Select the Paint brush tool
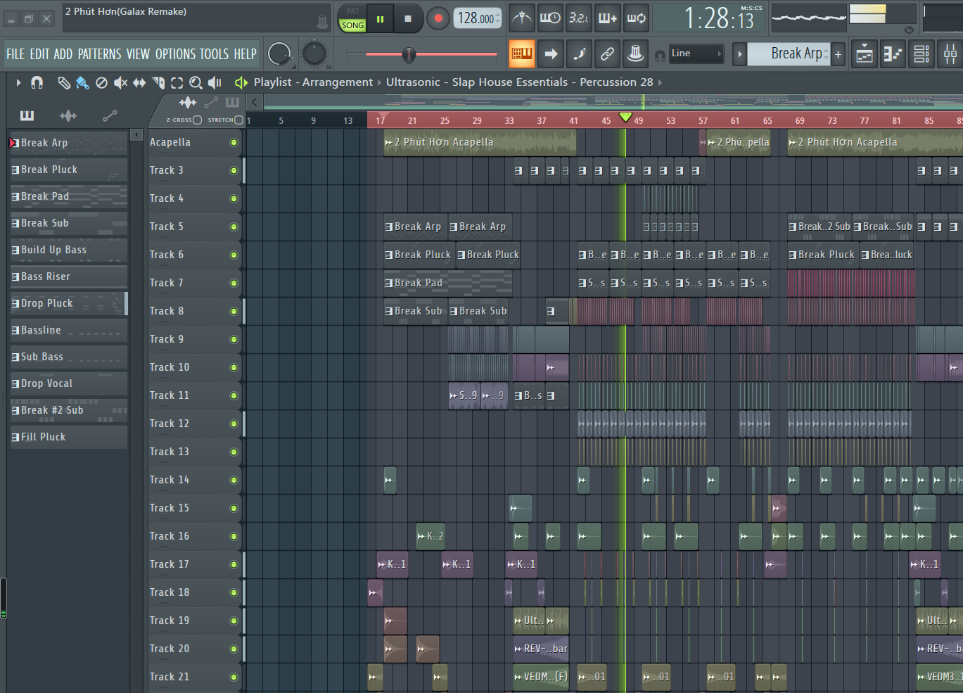Image resolution: width=963 pixels, height=693 pixels. point(82,83)
